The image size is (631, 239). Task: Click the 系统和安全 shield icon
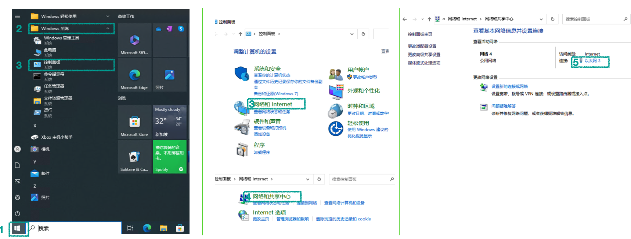coord(242,74)
